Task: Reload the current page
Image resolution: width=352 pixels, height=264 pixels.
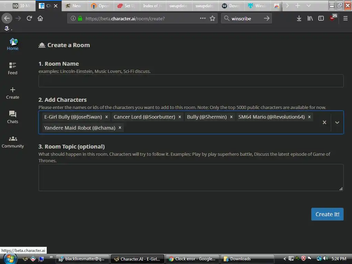Action: coord(29,19)
